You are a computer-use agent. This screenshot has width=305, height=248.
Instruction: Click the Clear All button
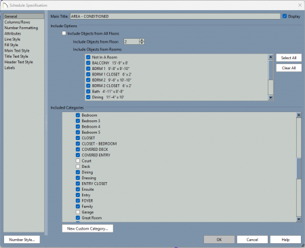[x=289, y=68]
